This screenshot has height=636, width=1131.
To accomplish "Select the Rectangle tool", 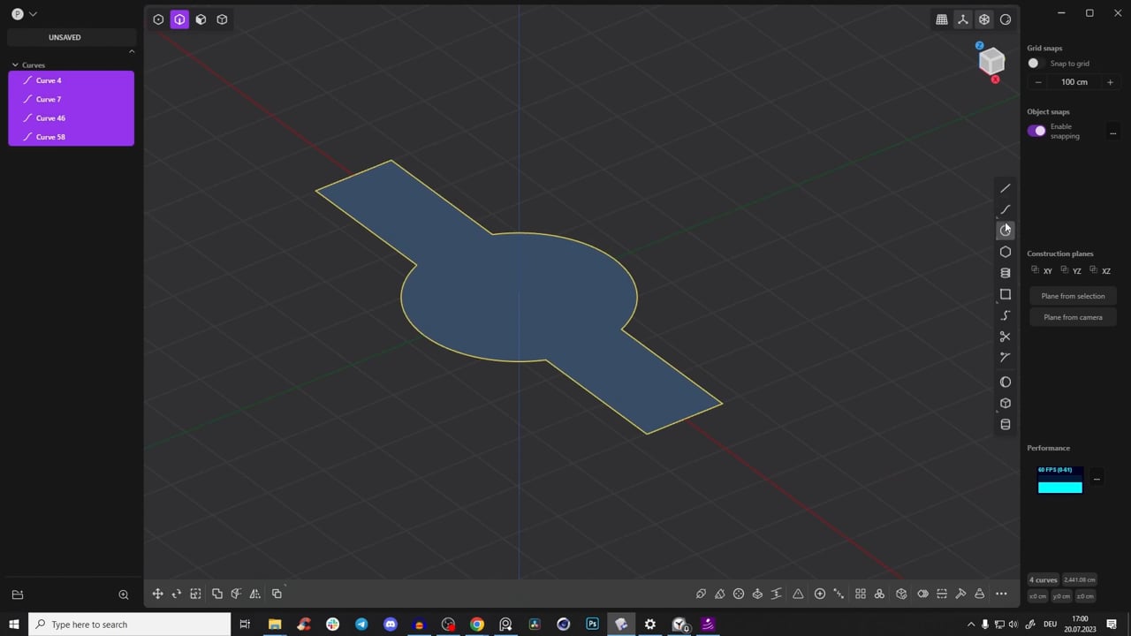I will [x=1005, y=294].
